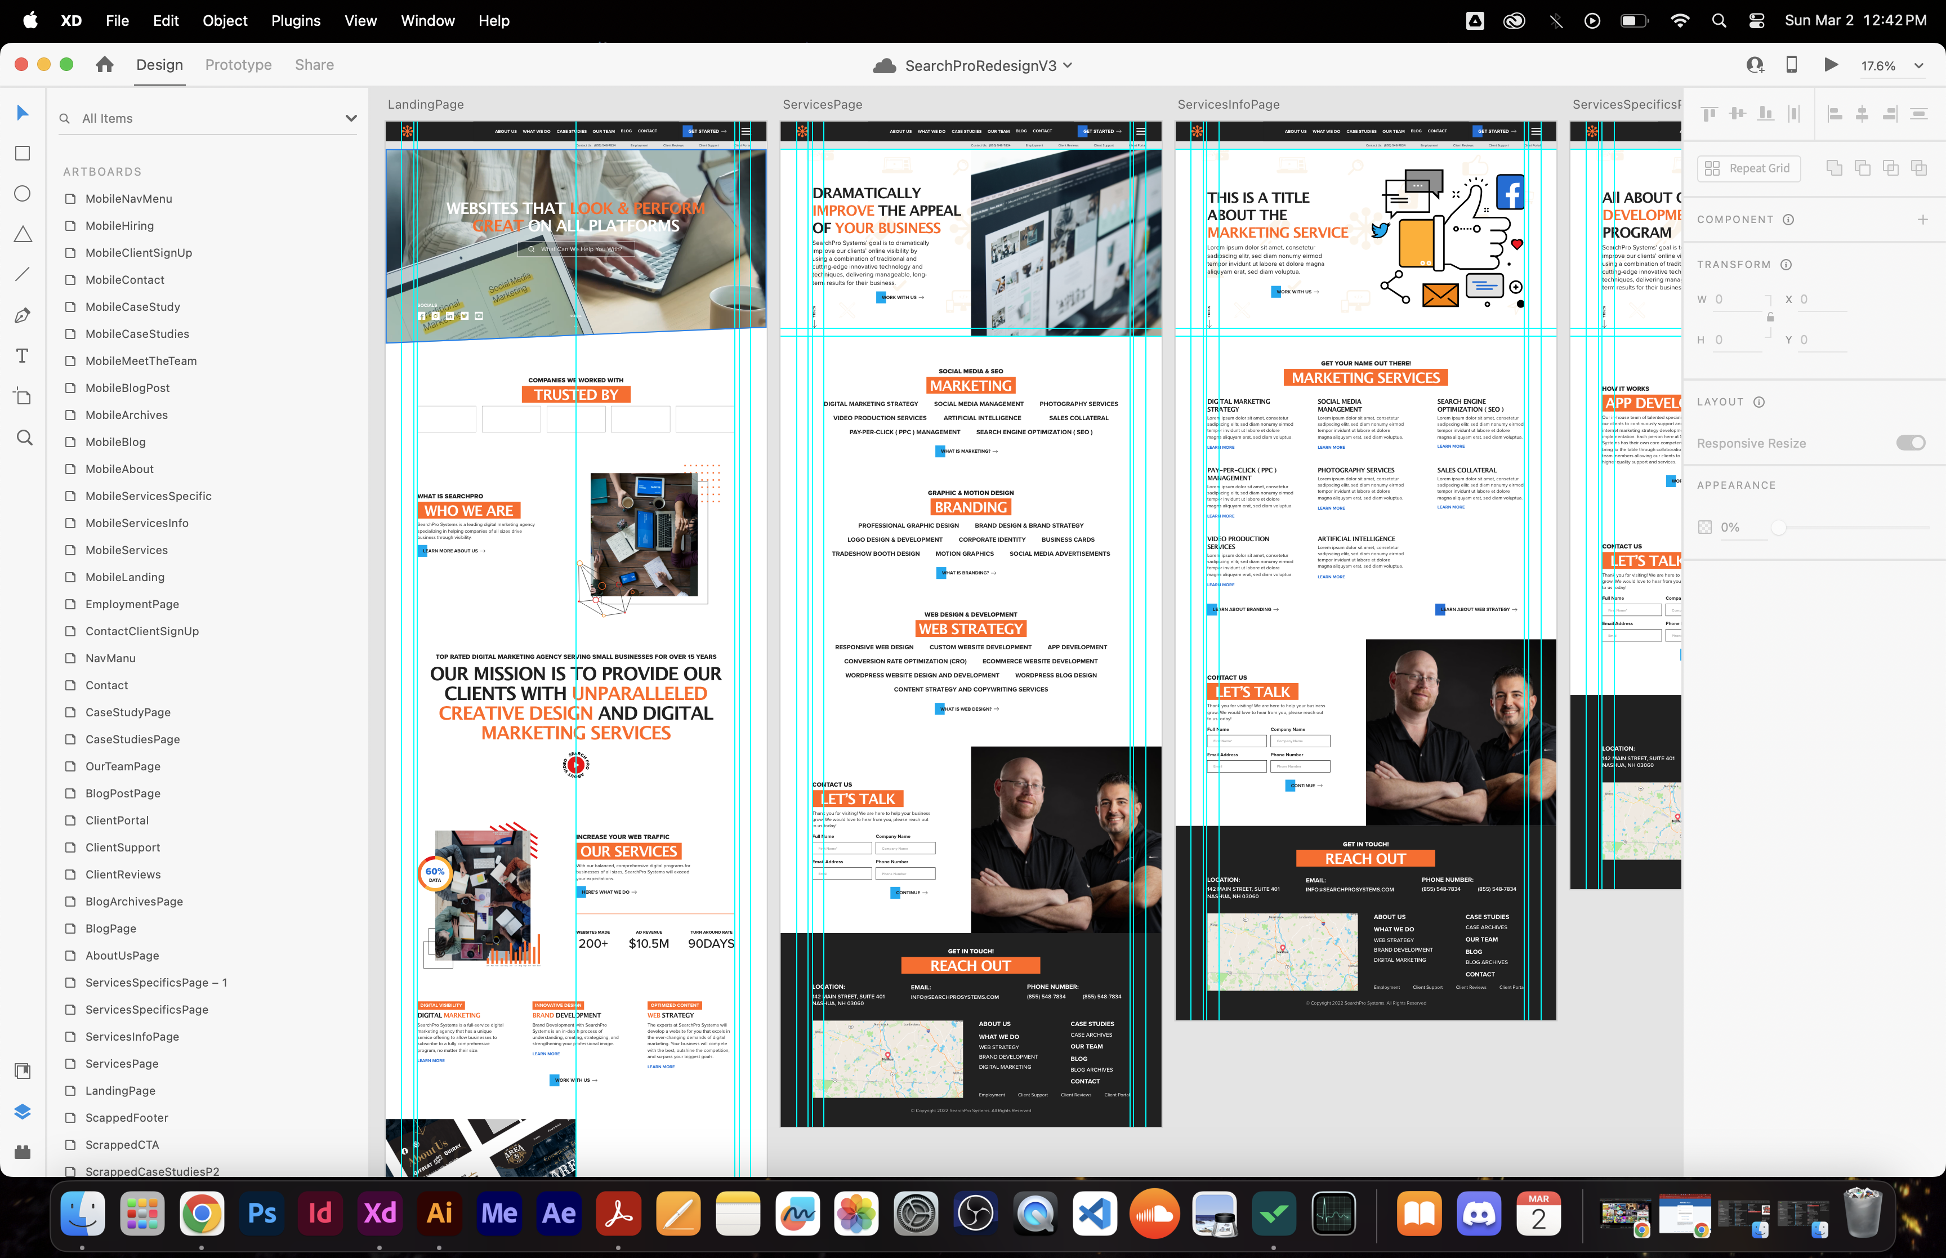The height and width of the screenshot is (1258, 1946).
Task: Toggle the Responsive Resize switch
Action: (x=1910, y=443)
